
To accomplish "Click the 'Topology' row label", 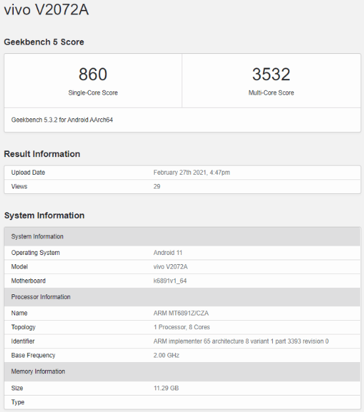I will pos(24,327).
